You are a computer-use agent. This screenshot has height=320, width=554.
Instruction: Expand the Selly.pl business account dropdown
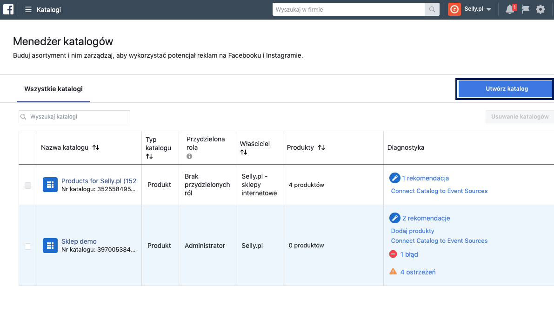click(x=478, y=9)
